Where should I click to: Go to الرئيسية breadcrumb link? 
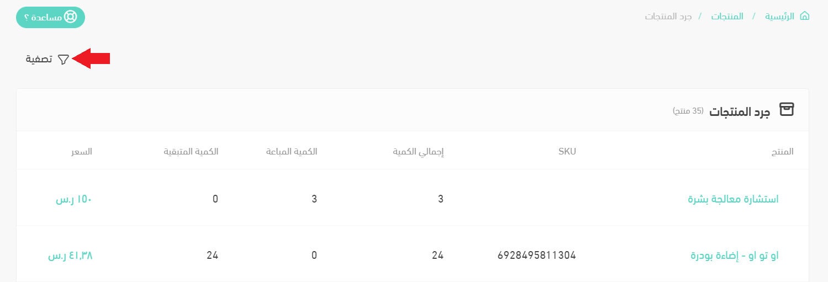[779, 16]
